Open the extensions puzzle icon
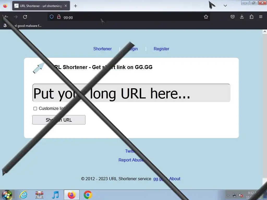Viewport: 267px width, 200px height. [x=251, y=17]
